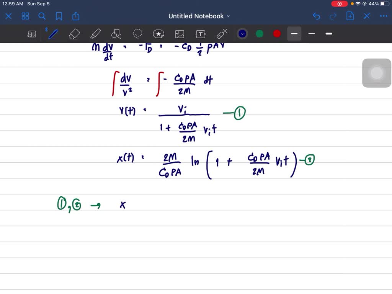Tap the clock time in status bar
This screenshot has width=392, height=294.
click(13, 4)
